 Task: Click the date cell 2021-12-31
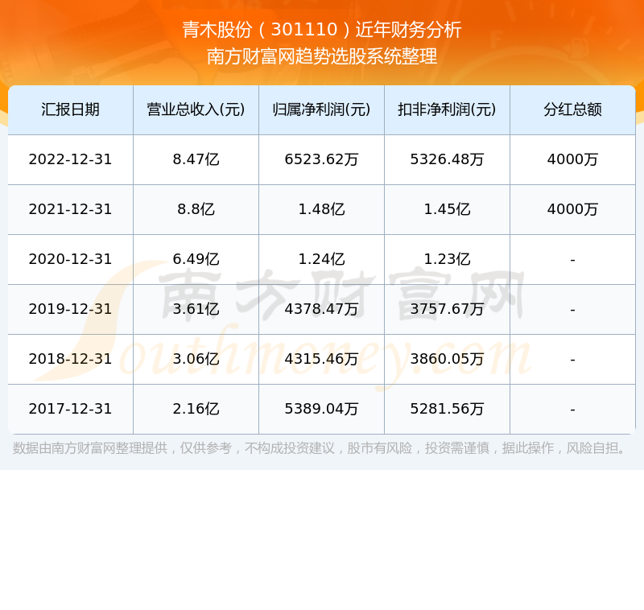[x=70, y=210]
